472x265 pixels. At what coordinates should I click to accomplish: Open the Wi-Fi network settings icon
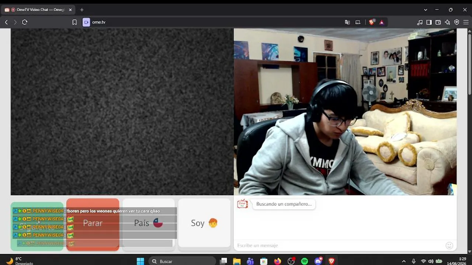tap(423, 261)
